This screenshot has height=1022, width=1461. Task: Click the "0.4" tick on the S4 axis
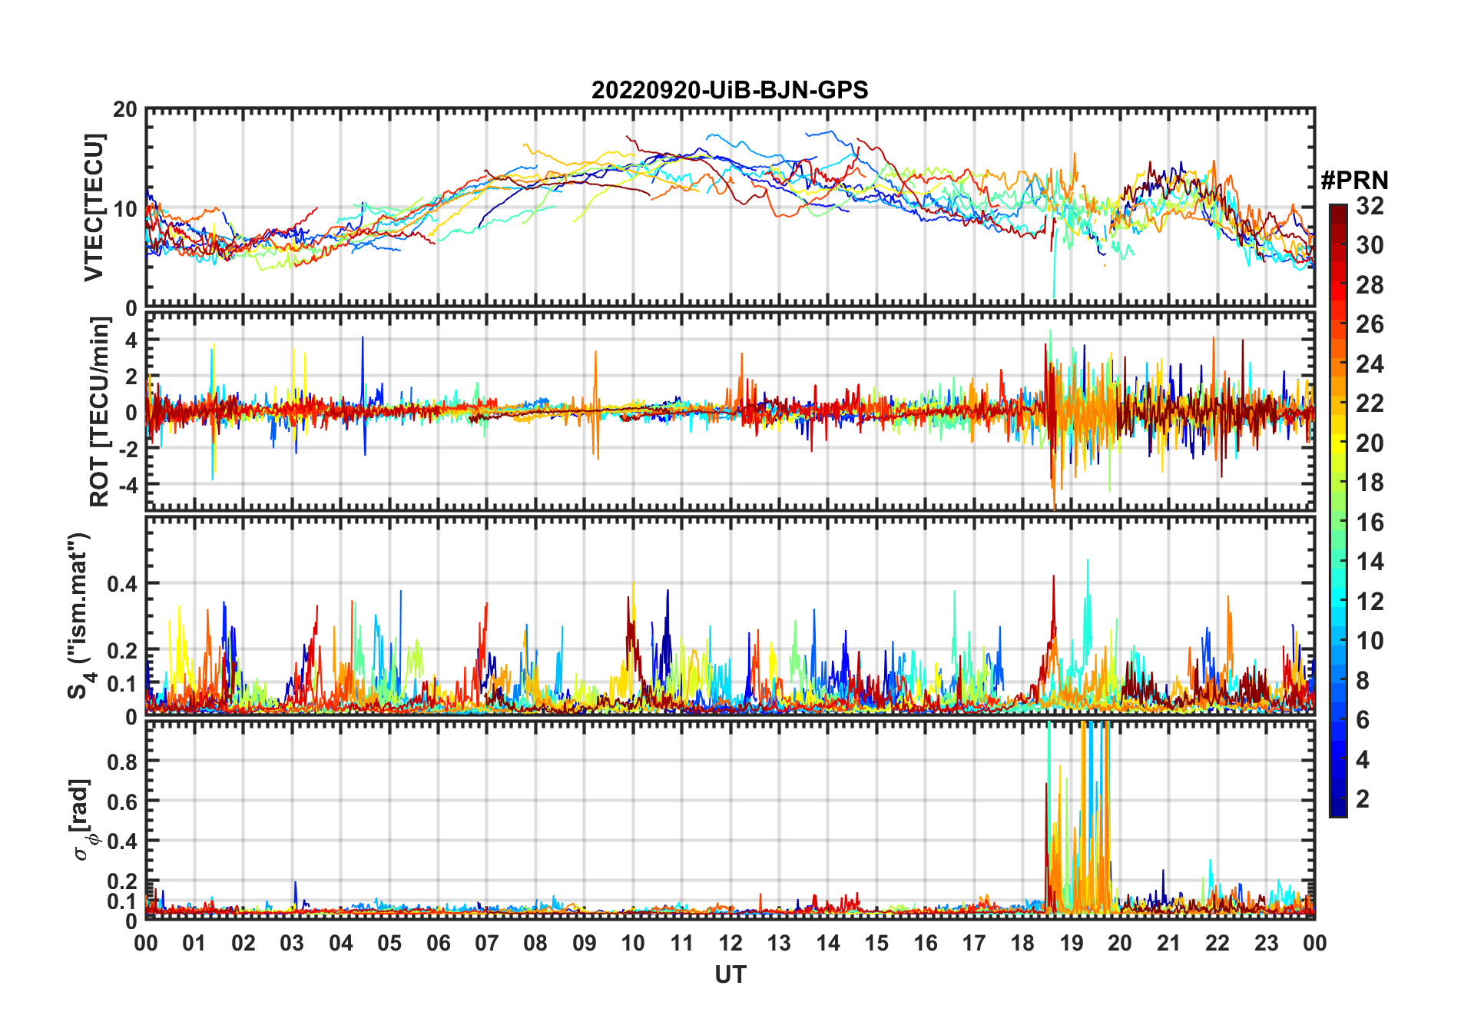(122, 583)
